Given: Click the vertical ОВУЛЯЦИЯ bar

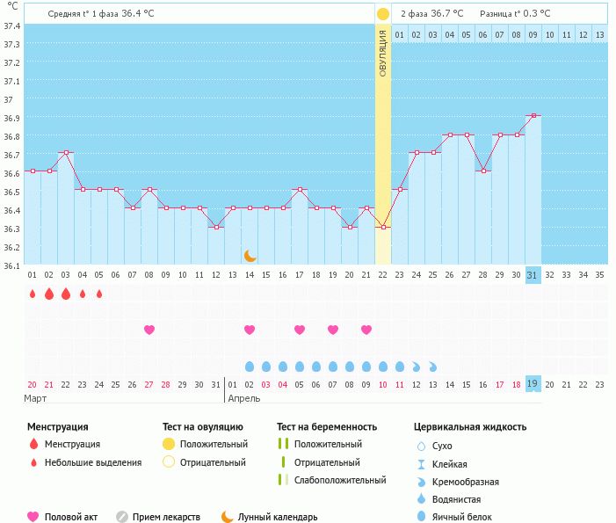Looking at the screenshot, I should [x=383, y=132].
